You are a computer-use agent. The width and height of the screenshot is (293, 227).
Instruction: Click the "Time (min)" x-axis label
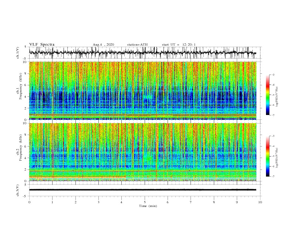pos(148,206)
